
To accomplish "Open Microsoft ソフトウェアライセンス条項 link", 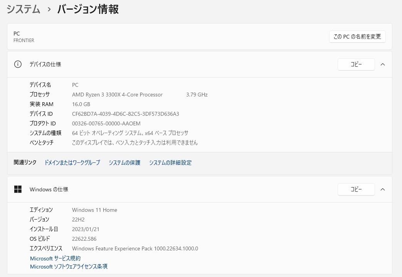I will (x=69, y=267).
